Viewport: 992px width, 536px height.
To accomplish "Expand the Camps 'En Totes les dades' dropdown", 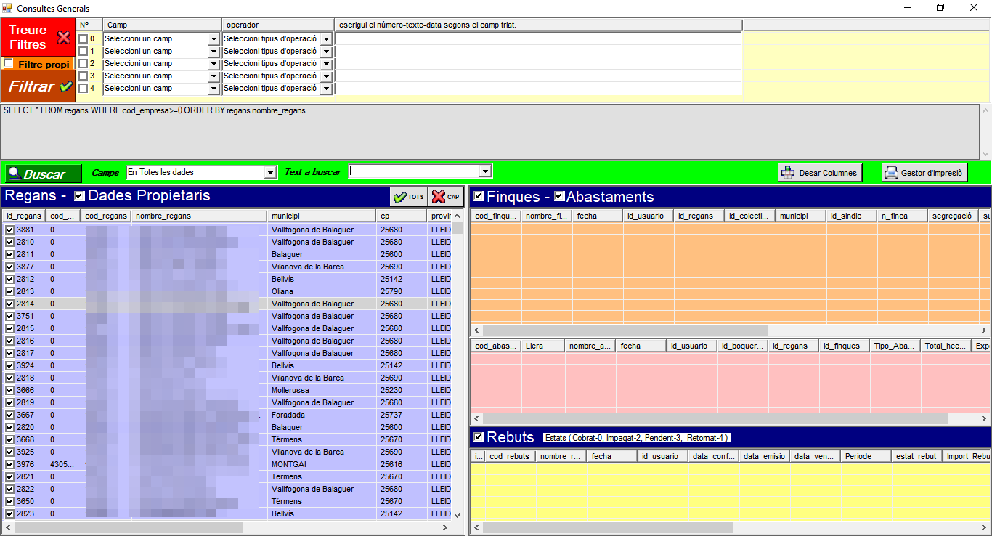I will pos(270,173).
